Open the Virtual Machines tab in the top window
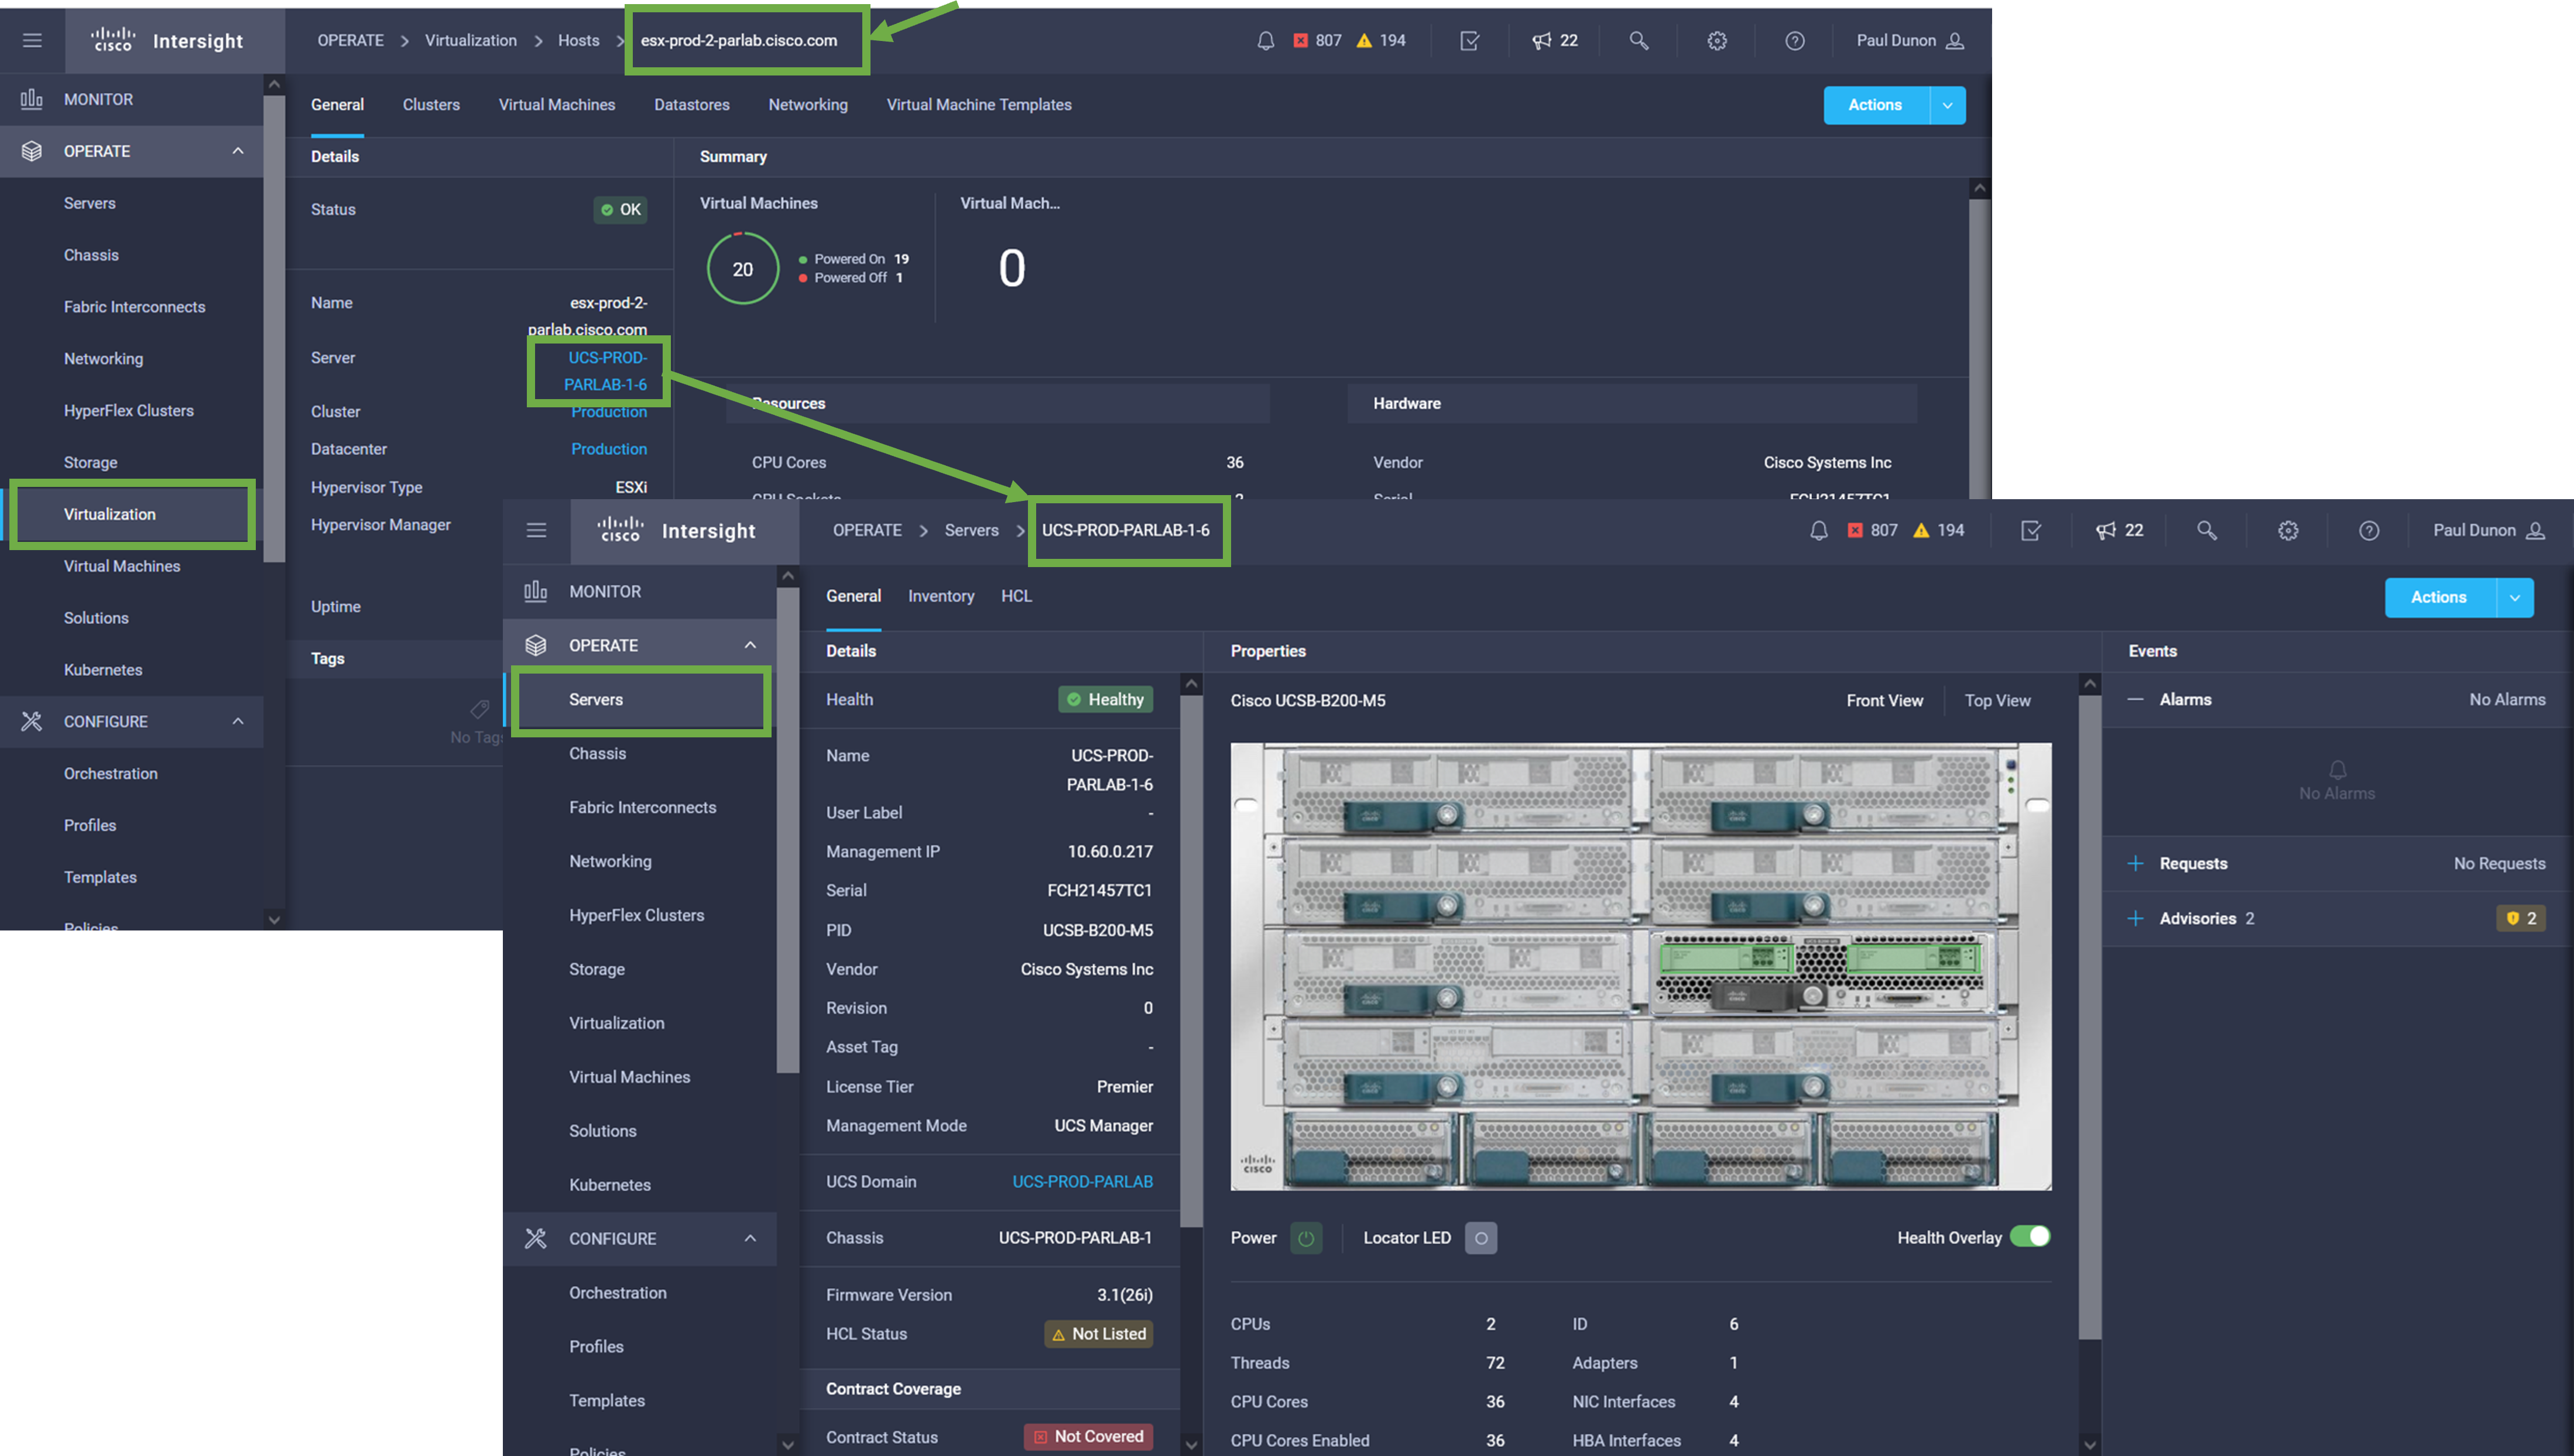The height and width of the screenshot is (1456, 2574). pyautogui.click(x=556, y=105)
